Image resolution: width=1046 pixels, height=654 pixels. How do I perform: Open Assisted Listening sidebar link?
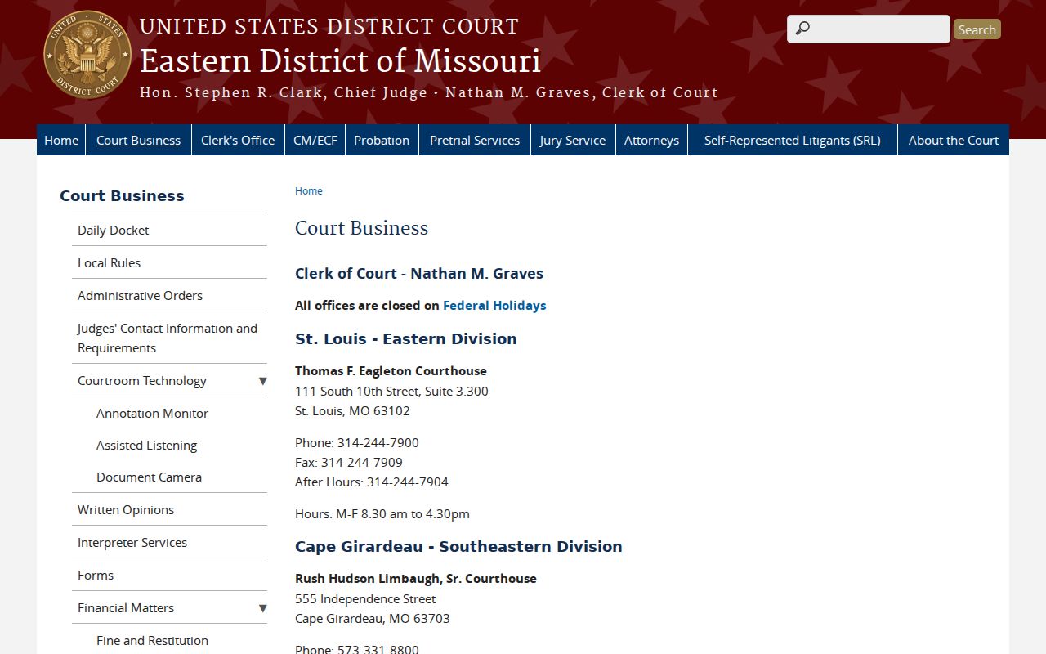pos(146,445)
